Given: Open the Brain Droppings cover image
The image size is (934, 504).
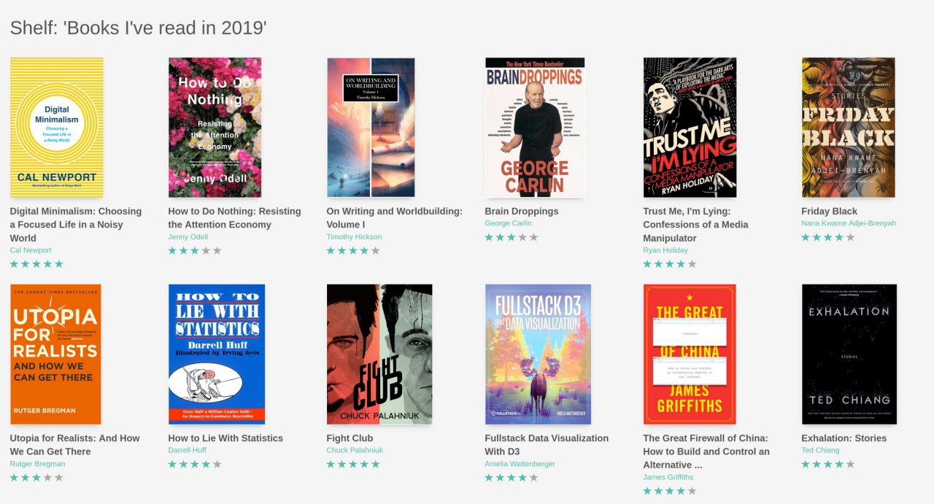Looking at the screenshot, I should pyautogui.click(x=535, y=128).
